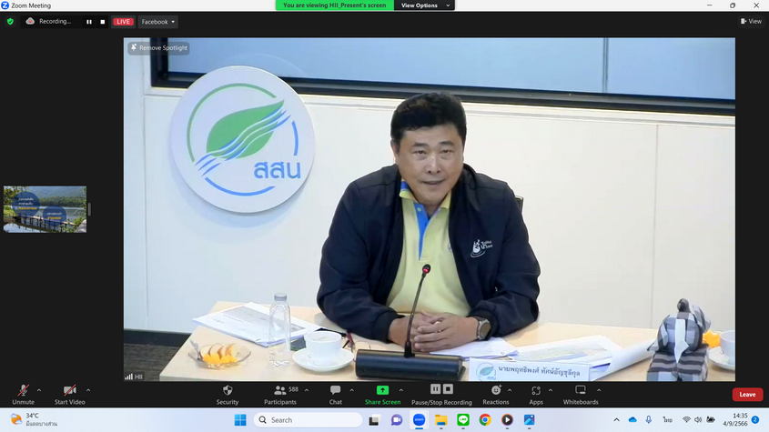Open the Participants panel
The image size is (769, 432).
[x=279, y=392]
